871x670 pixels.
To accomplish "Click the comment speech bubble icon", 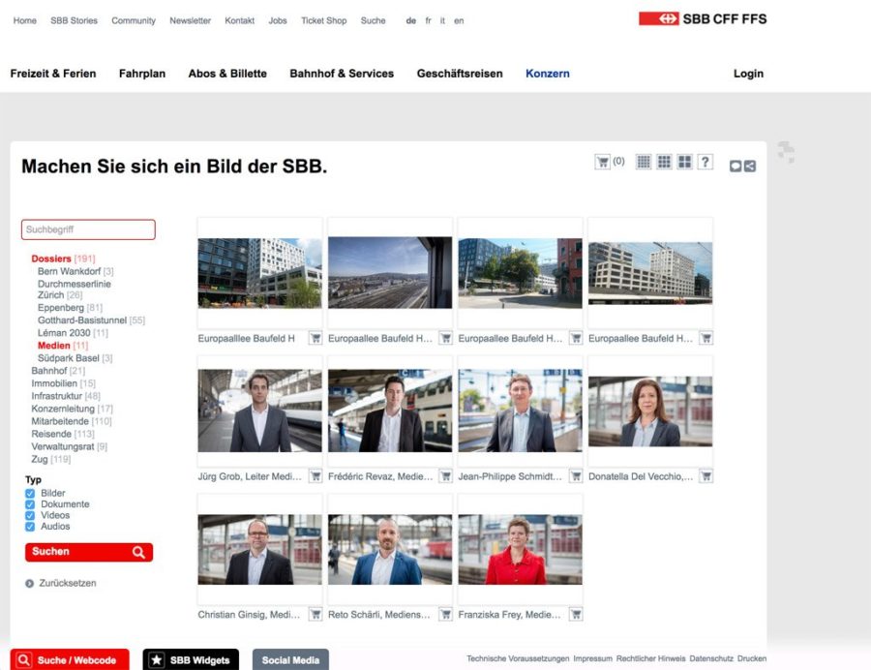I will click(x=736, y=167).
